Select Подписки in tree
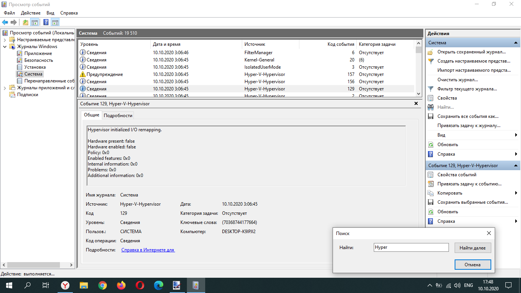This screenshot has width=521, height=293. click(x=27, y=95)
